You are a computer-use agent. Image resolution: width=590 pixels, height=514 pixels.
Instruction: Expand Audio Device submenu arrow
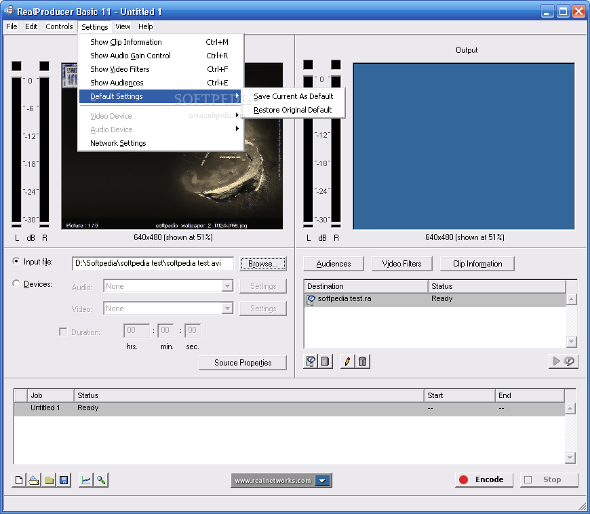237,129
